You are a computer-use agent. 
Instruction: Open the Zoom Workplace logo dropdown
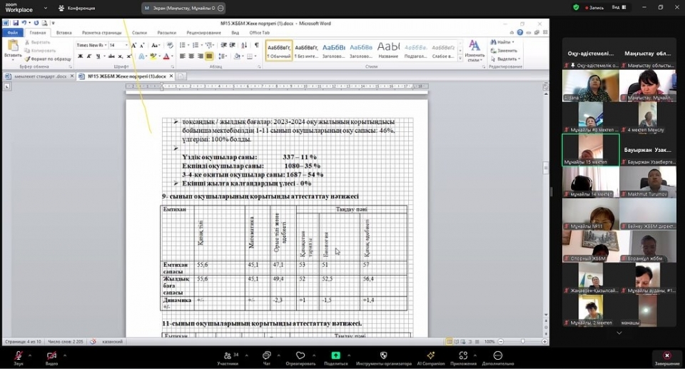pos(46,8)
